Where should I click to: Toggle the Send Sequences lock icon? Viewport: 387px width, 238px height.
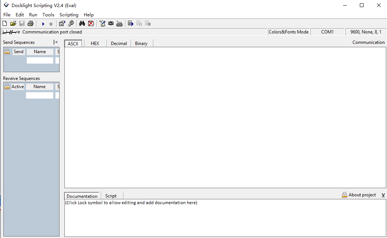(x=7, y=52)
